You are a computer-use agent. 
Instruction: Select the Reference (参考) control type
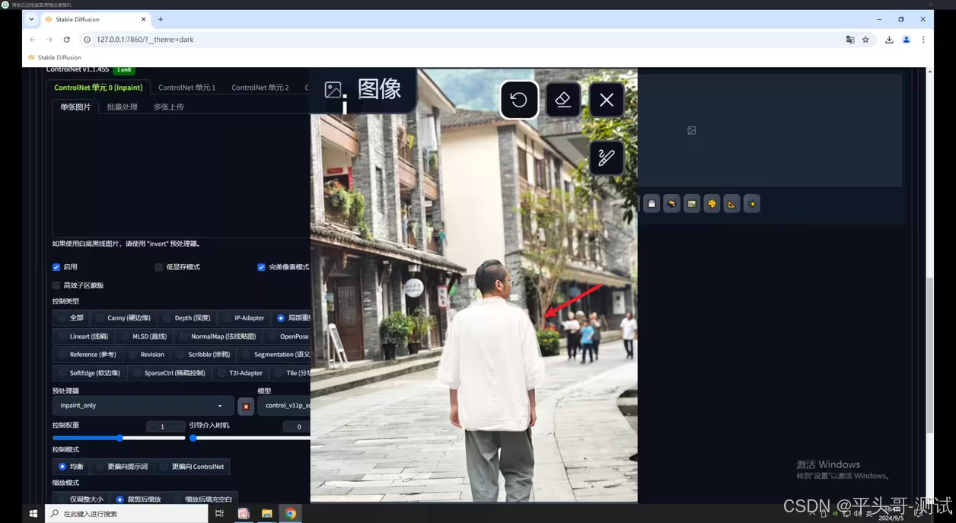tap(88, 354)
